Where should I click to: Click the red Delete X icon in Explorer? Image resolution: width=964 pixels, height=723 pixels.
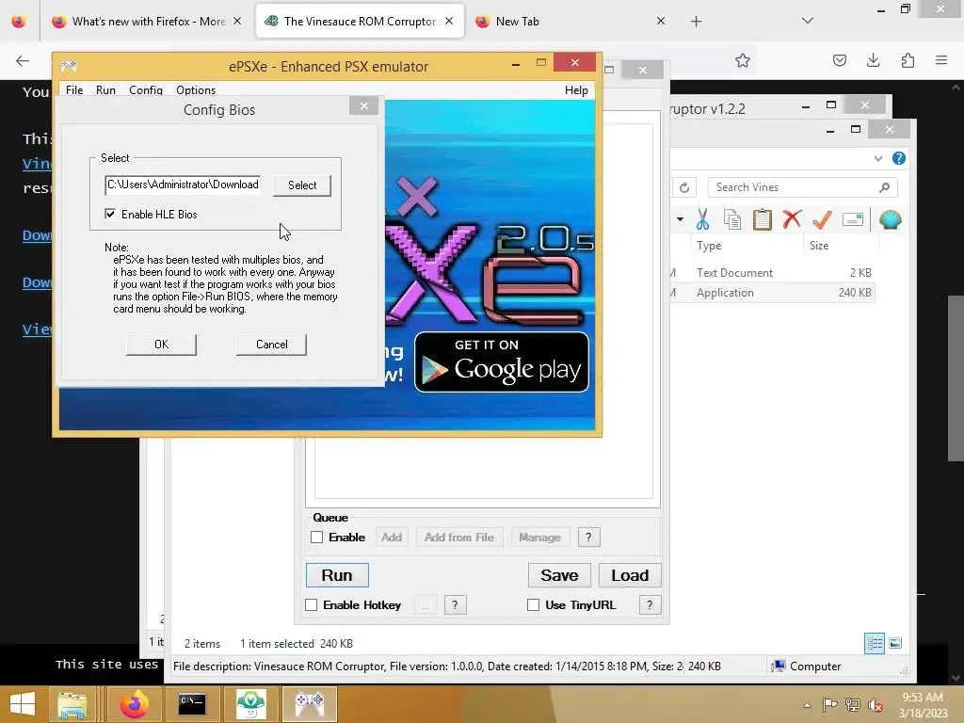(x=792, y=219)
